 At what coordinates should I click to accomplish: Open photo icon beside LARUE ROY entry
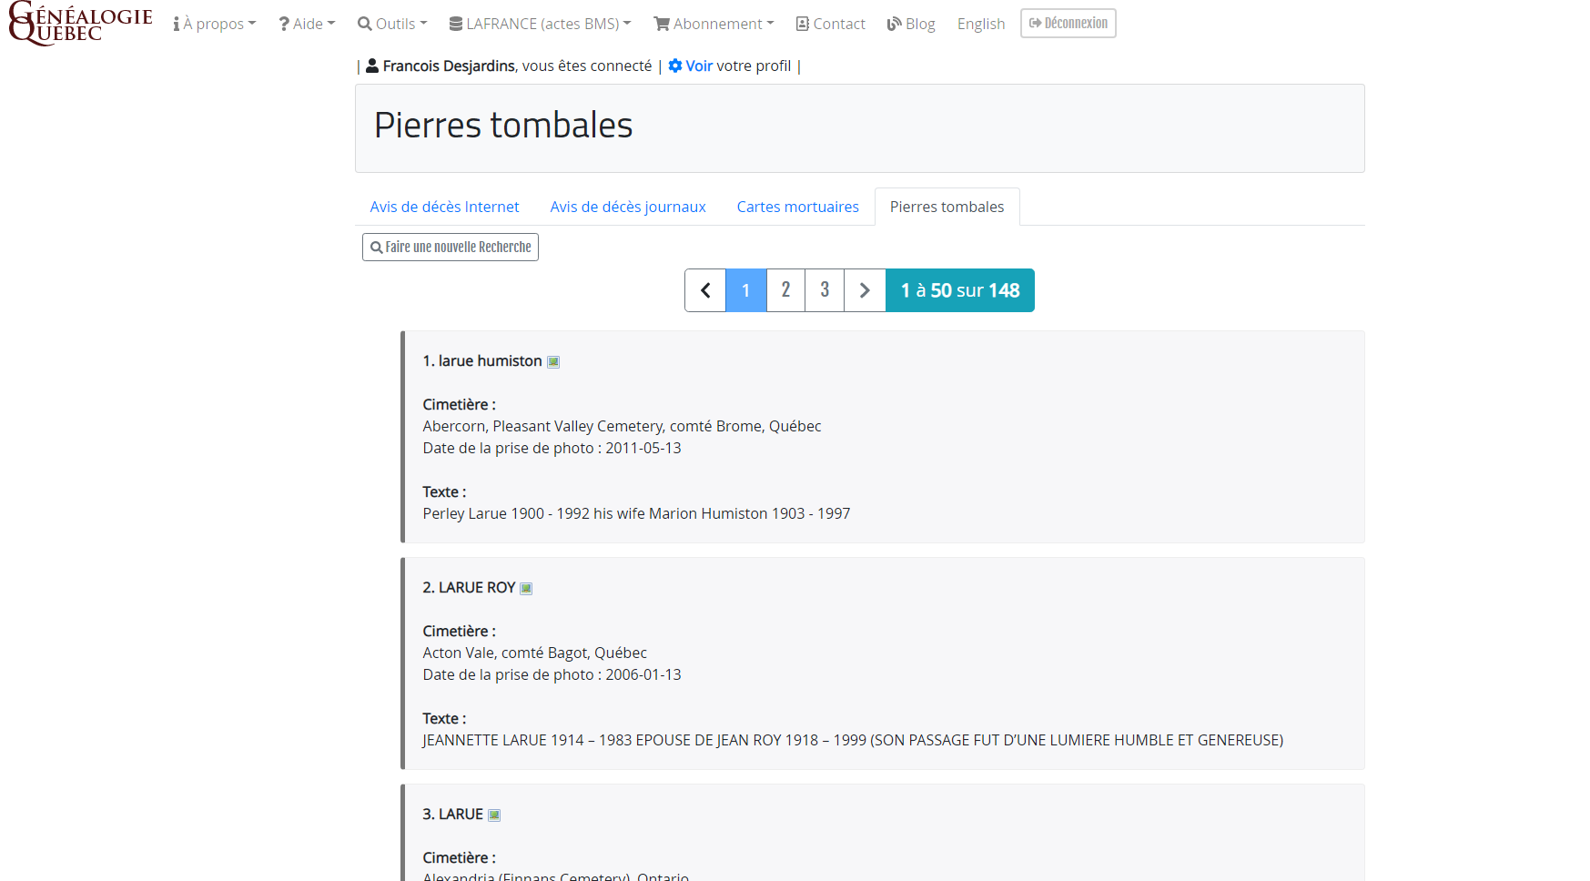526,589
